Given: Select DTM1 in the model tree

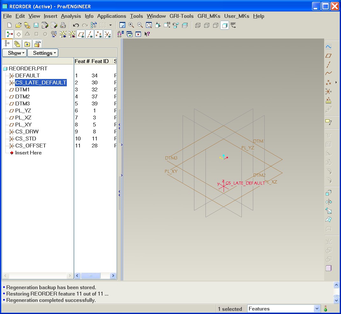Looking at the screenshot, I should click(22, 89).
